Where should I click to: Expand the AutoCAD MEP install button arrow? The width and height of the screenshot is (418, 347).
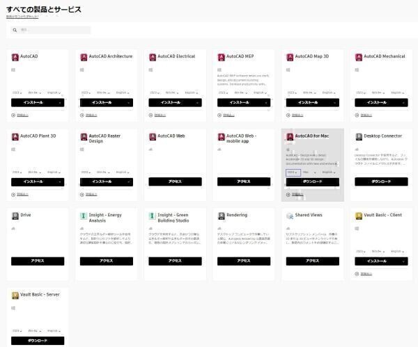(x=266, y=103)
